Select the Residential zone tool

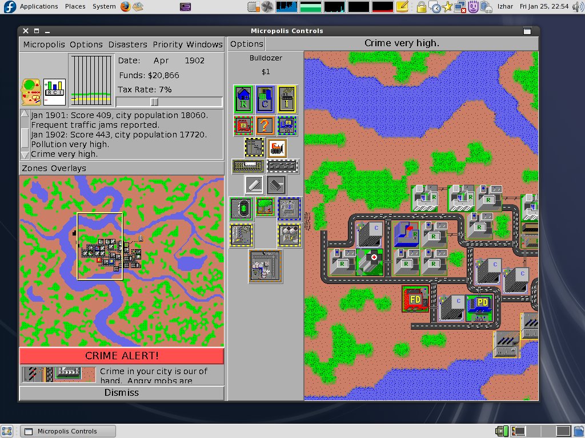243,99
